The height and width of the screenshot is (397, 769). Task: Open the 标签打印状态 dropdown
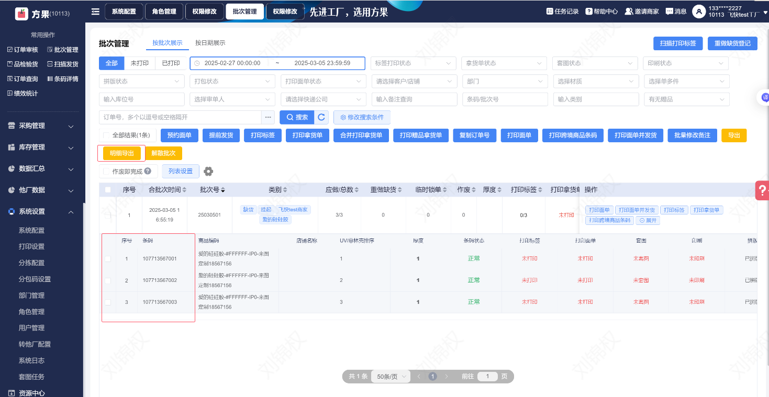point(413,63)
